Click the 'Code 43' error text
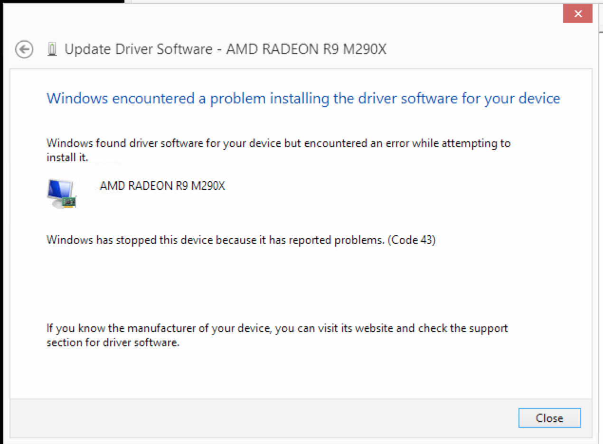 tap(412, 240)
